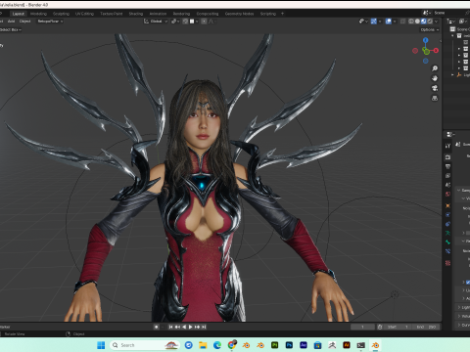Open the red checker Texture properties tab
This screenshot has width=470, height=352.
click(447, 263)
